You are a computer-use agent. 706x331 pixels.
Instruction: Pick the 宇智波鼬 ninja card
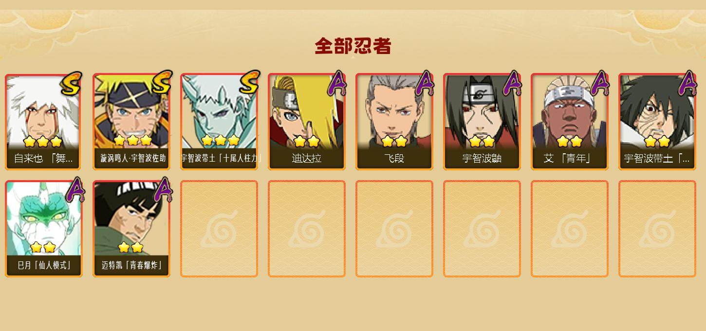[482, 122]
